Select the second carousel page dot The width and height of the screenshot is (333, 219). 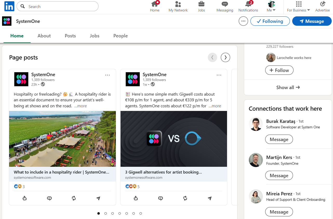tap(105, 213)
